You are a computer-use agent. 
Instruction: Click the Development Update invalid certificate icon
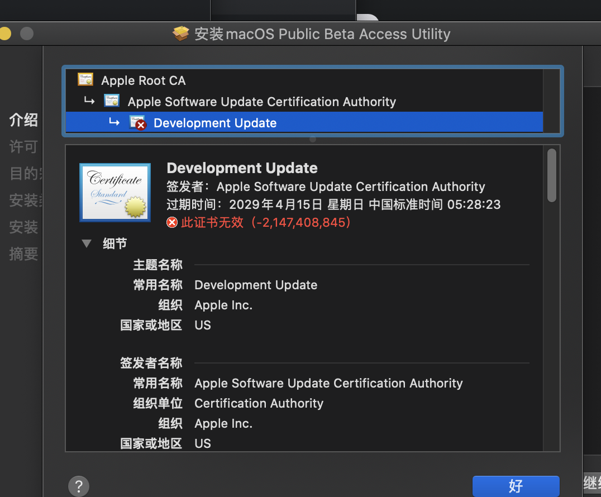click(x=137, y=122)
